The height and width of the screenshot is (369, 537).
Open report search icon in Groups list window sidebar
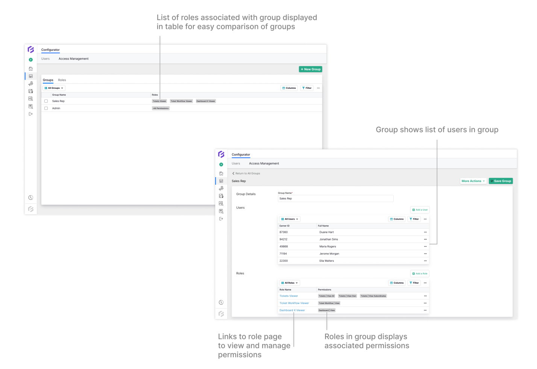pos(31,106)
